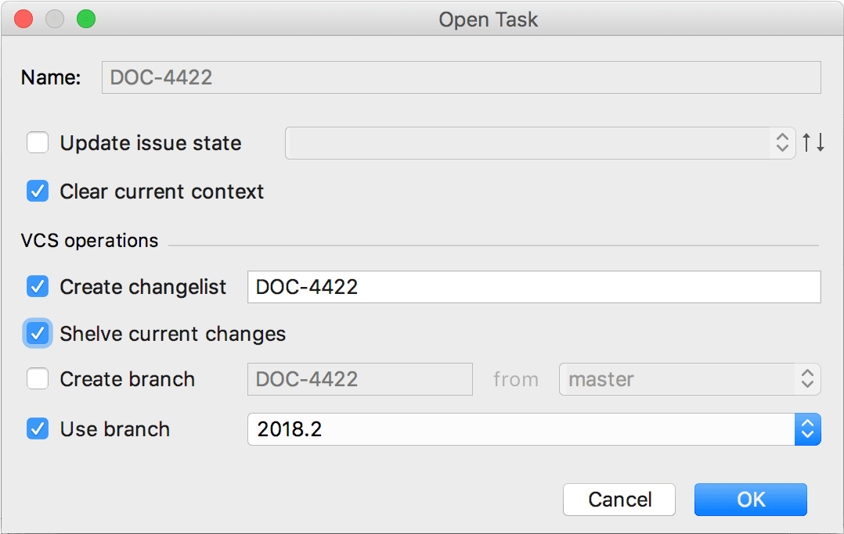Screen dimensions: 844x534
Task: Click the reorder arrows icon beside issue state
Action: (813, 143)
